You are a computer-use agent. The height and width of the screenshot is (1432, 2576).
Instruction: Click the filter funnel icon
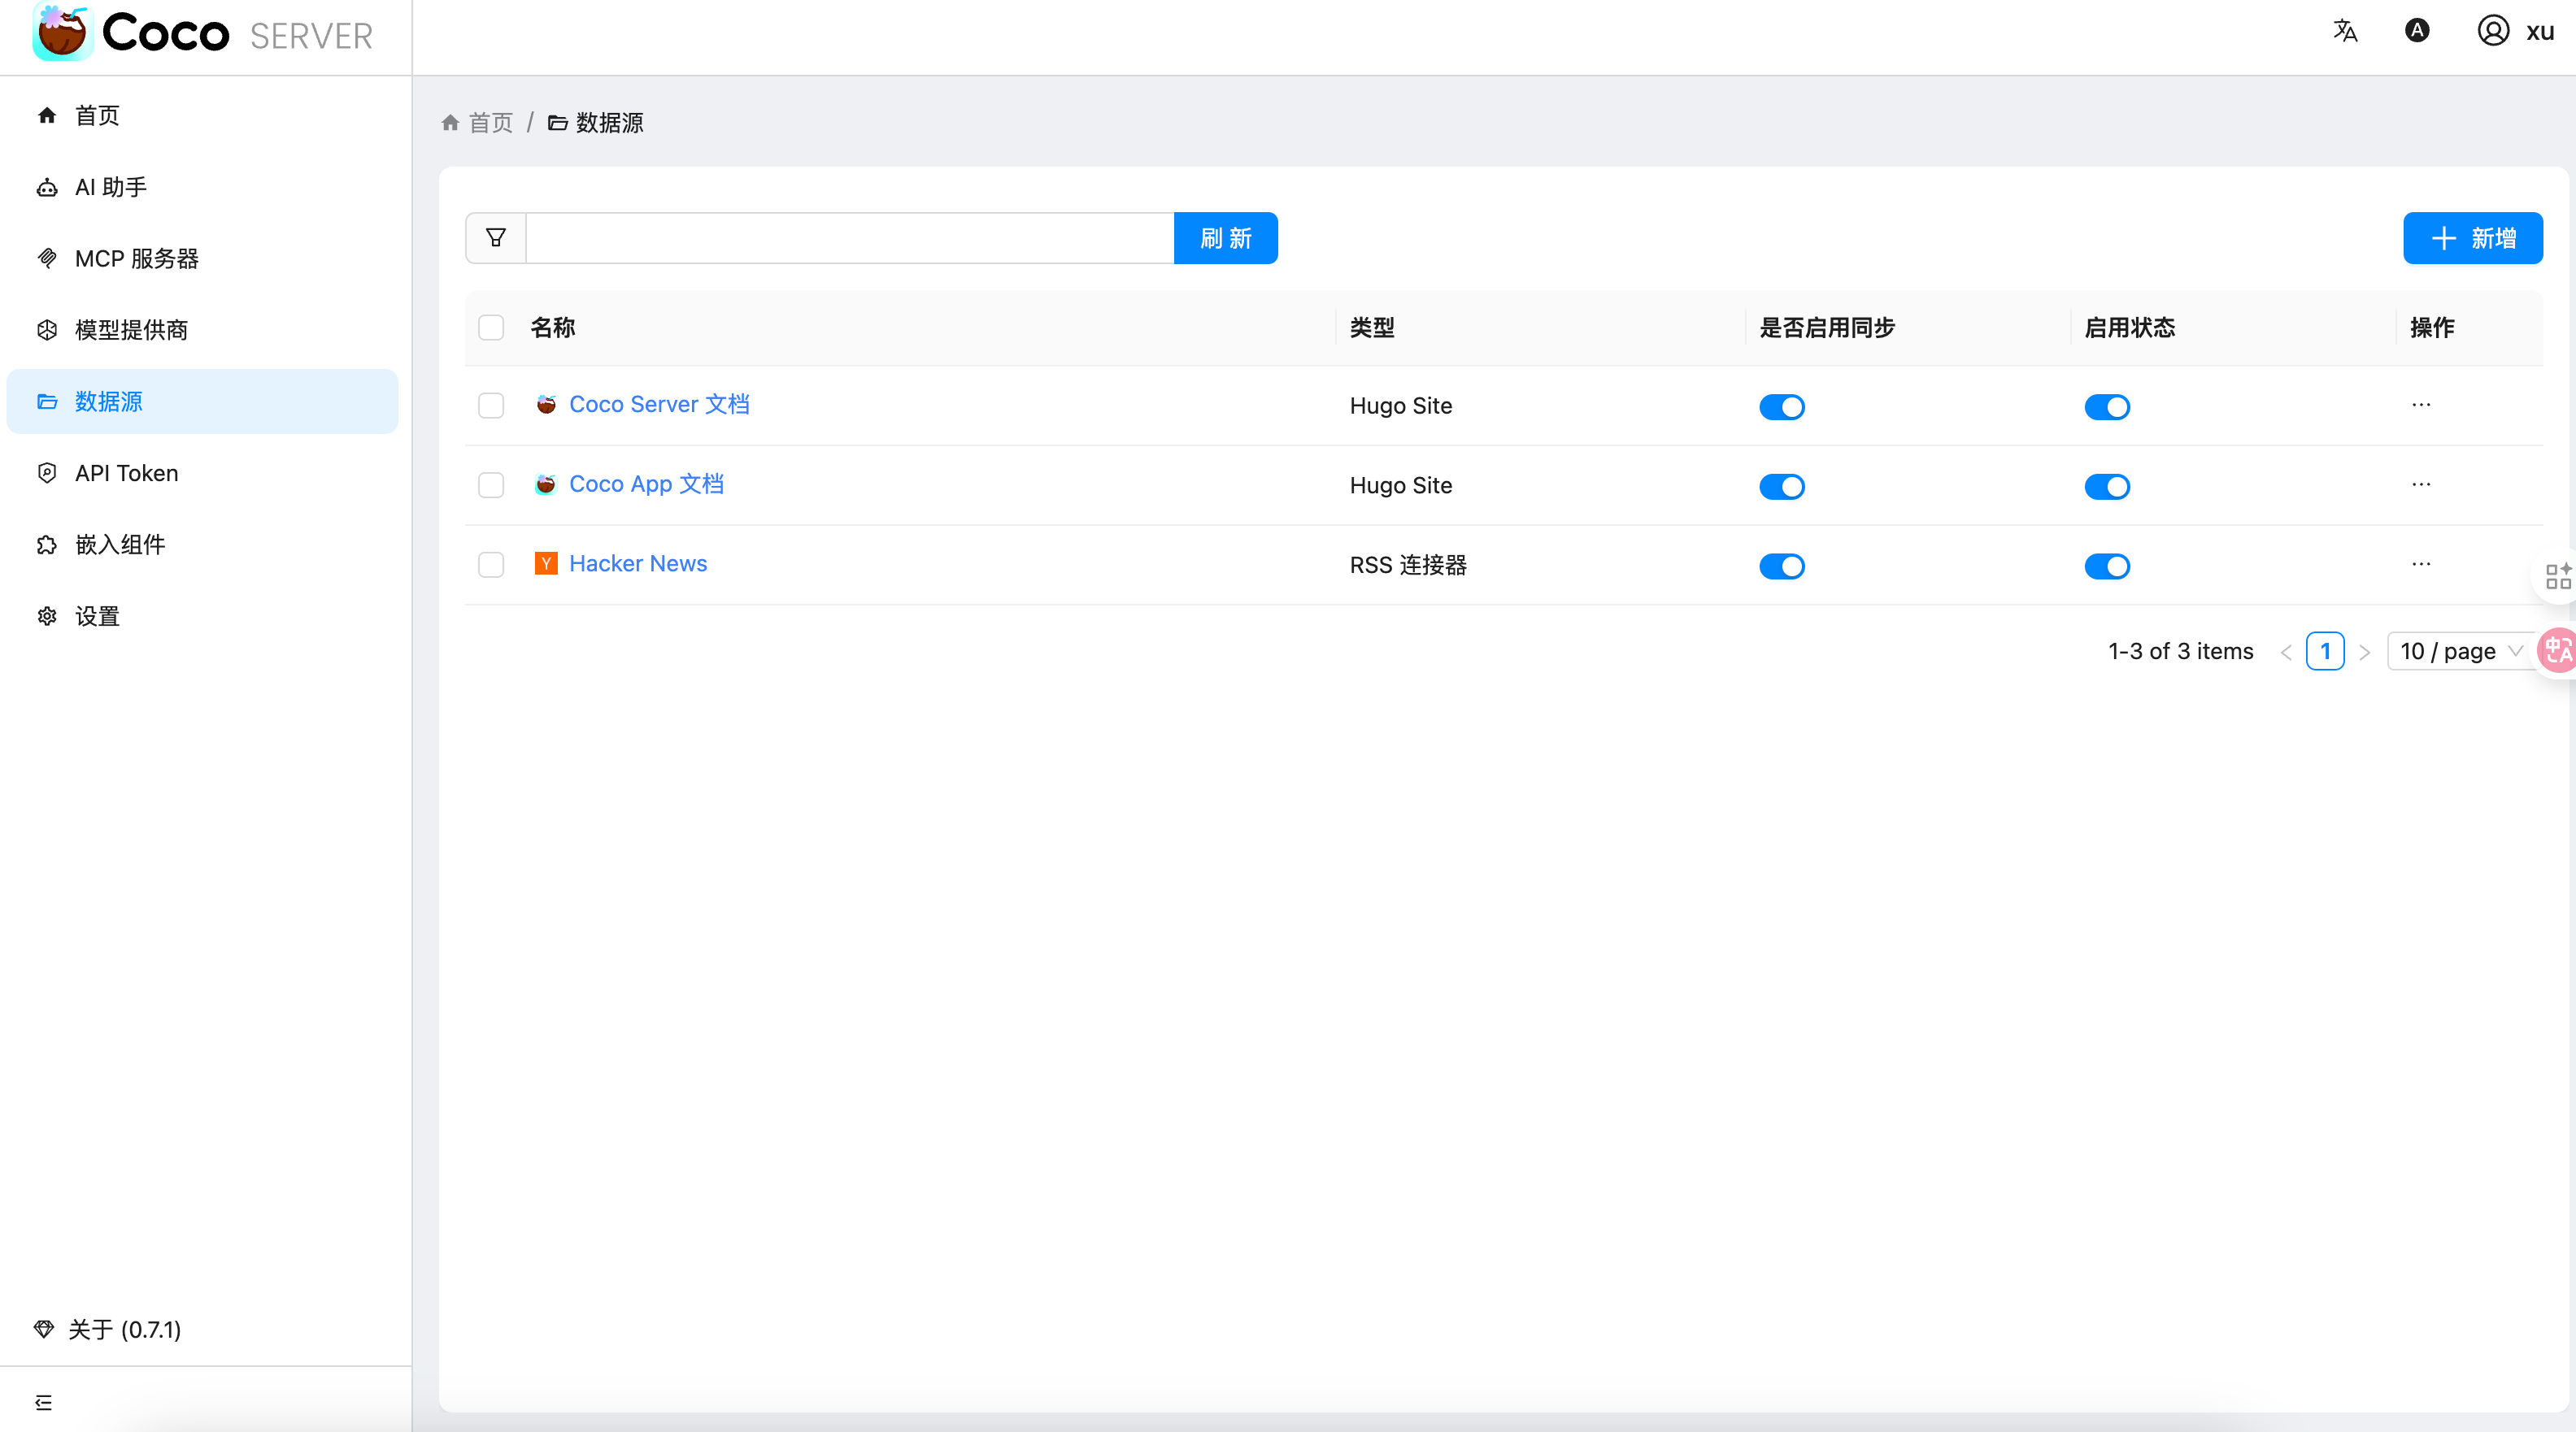(x=495, y=238)
